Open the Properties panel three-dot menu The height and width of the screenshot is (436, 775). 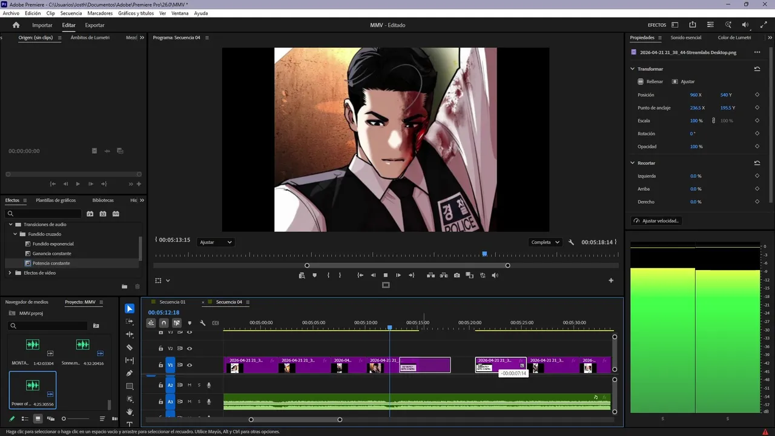pos(757,53)
